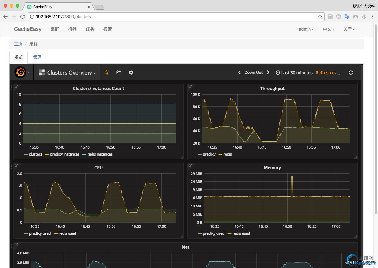
Task: Click the browser Back arrow
Action: click(x=5, y=17)
